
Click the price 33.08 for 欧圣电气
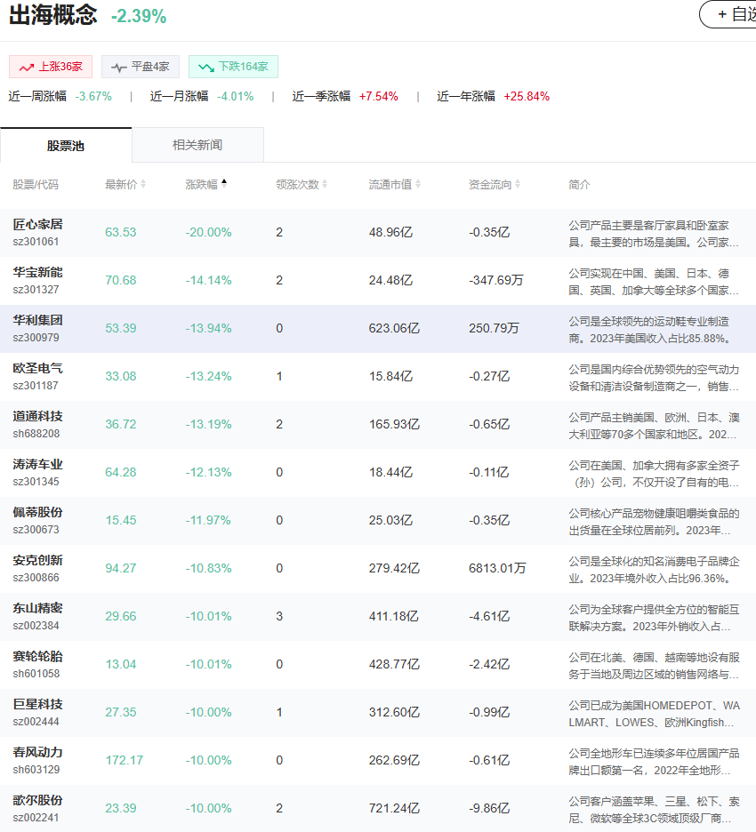tap(120, 376)
